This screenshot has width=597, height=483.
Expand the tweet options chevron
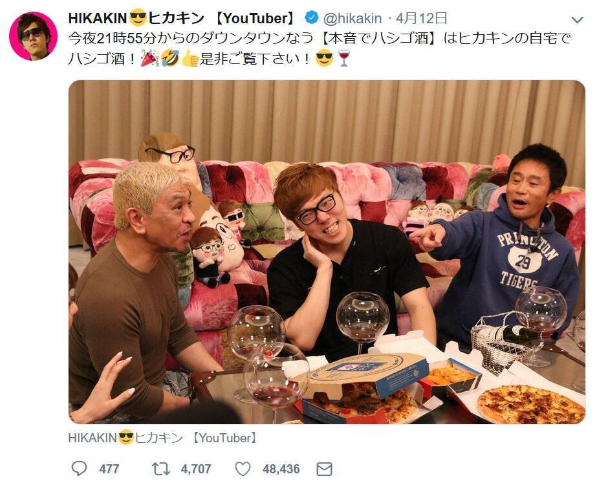(x=578, y=19)
